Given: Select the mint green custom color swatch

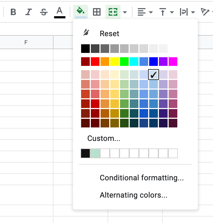Looking at the screenshot, I should click(95, 153).
